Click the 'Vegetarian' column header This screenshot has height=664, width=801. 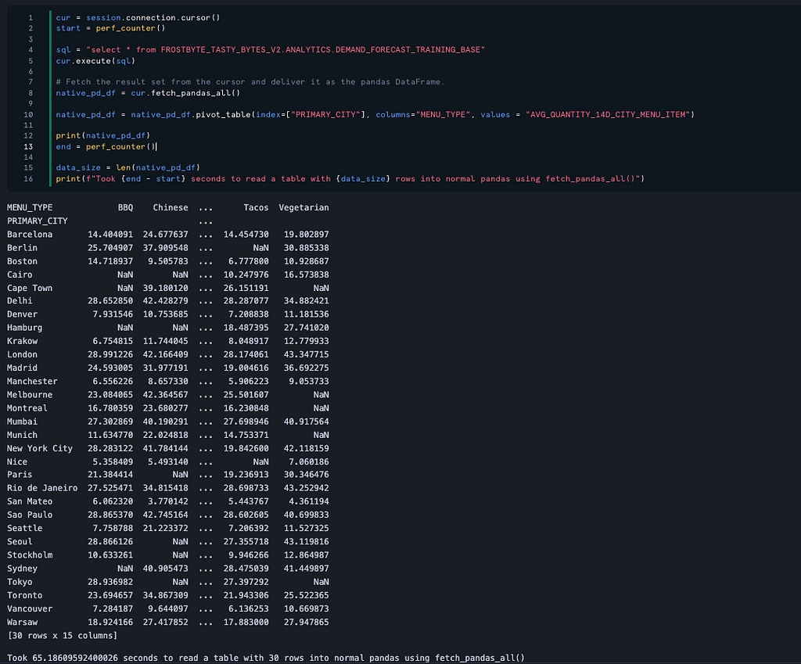tap(304, 207)
